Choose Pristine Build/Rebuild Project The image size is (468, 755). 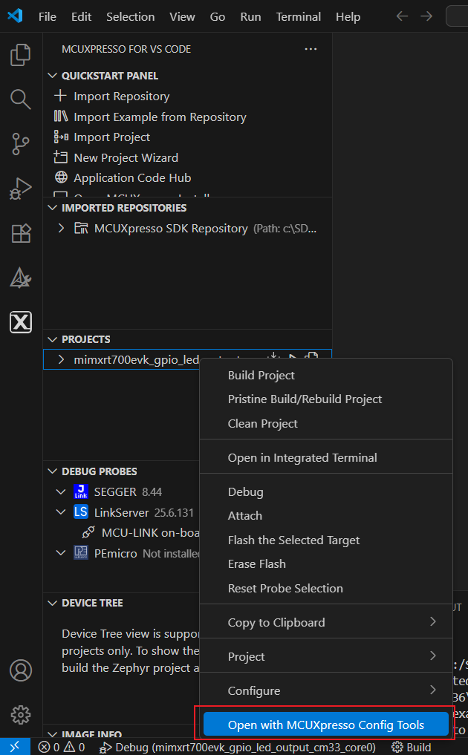tap(305, 399)
